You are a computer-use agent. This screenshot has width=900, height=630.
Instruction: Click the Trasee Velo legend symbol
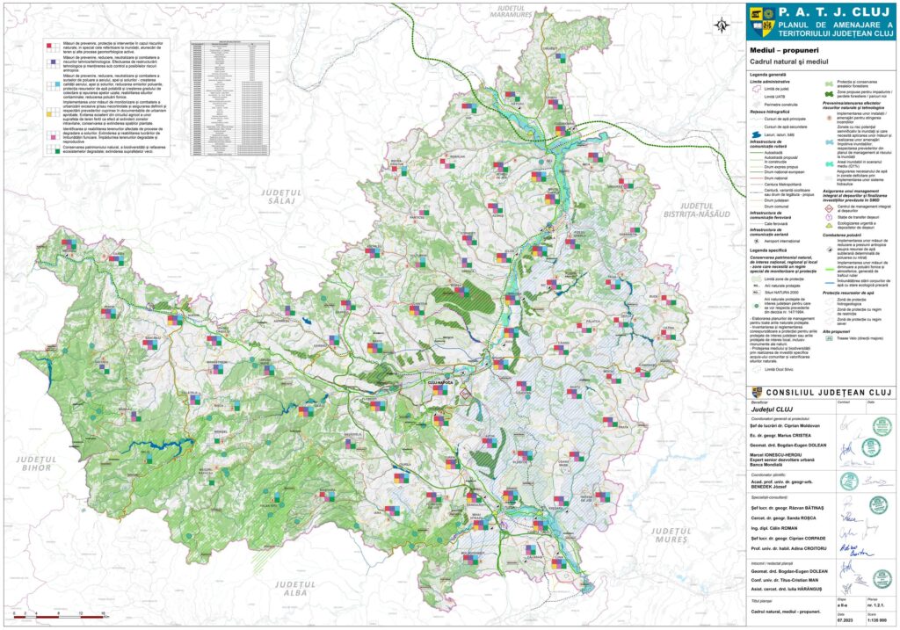[827, 337]
